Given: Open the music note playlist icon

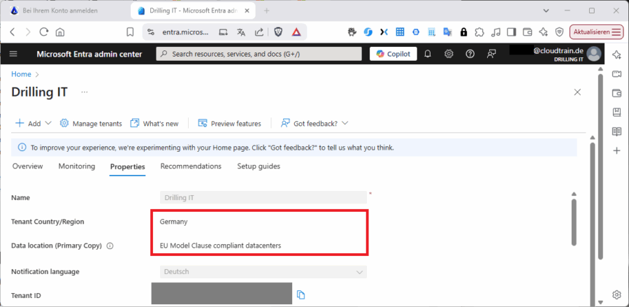Looking at the screenshot, I should tap(496, 32).
